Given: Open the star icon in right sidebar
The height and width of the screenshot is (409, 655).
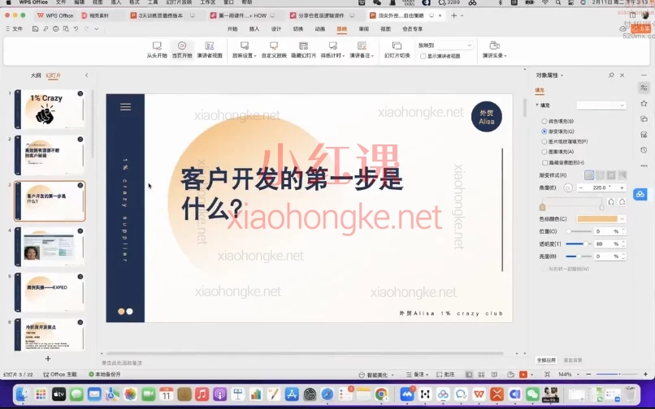Looking at the screenshot, I should (x=644, y=103).
